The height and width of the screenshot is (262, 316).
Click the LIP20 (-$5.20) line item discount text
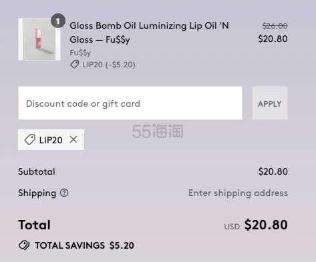point(109,65)
